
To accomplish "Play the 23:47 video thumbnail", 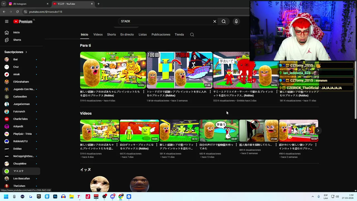I will 219,131.
